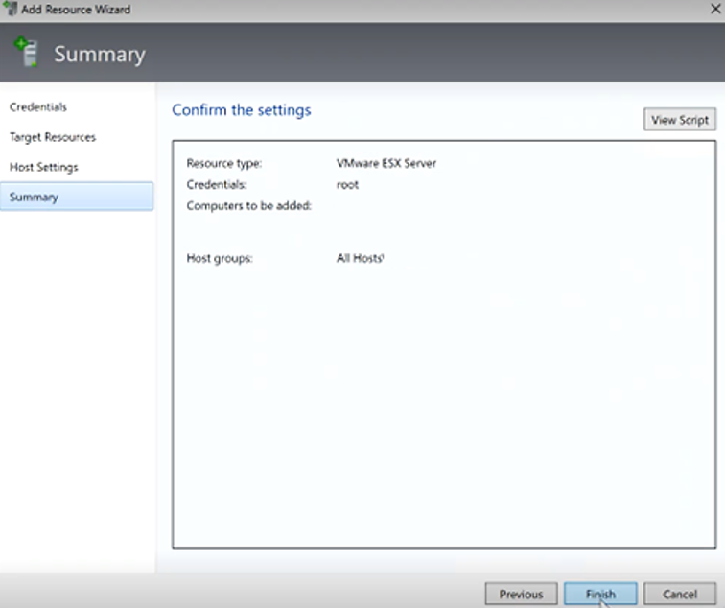Click the Computers to be added label

click(x=248, y=205)
